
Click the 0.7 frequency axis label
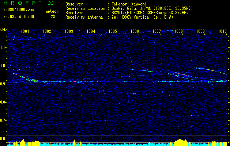click(3, 120)
